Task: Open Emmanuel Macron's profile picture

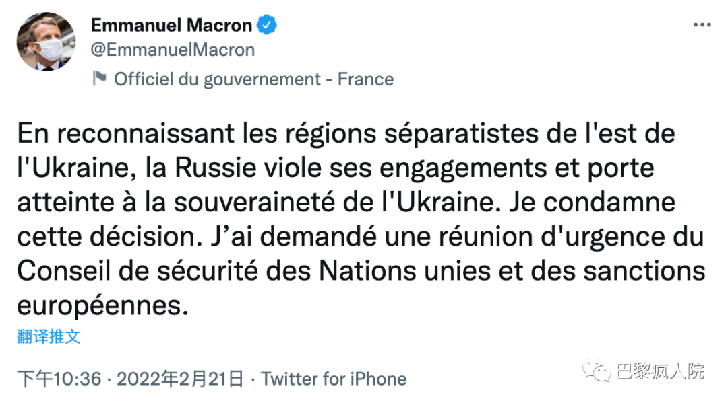Action: 47,42
